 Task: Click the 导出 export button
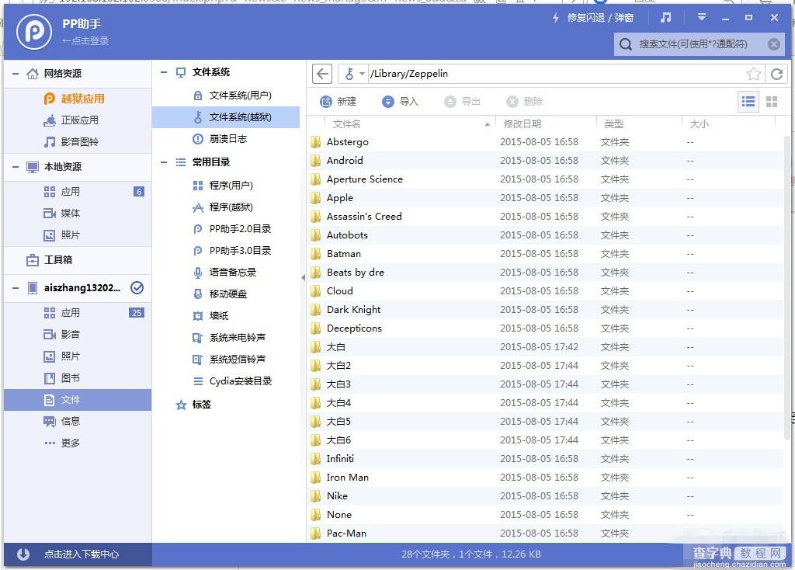click(x=462, y=102)
